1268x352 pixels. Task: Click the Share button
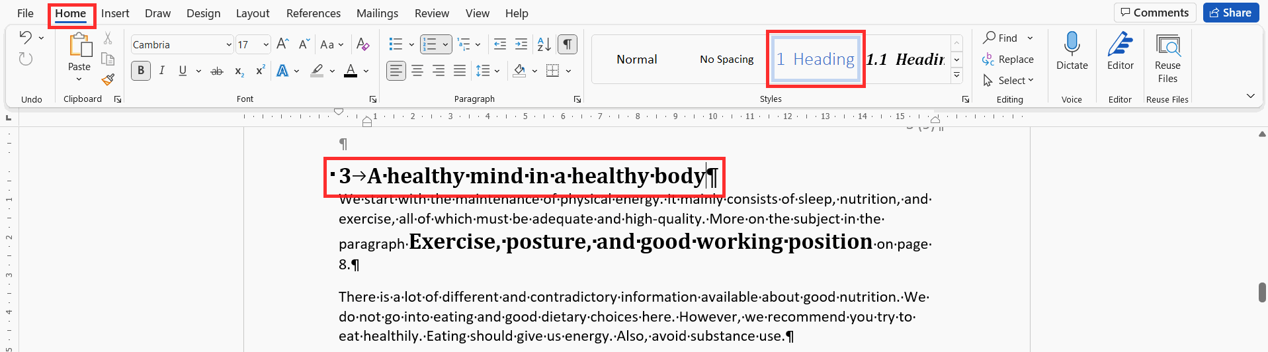pyautogui.click(x=1231, y=13)
